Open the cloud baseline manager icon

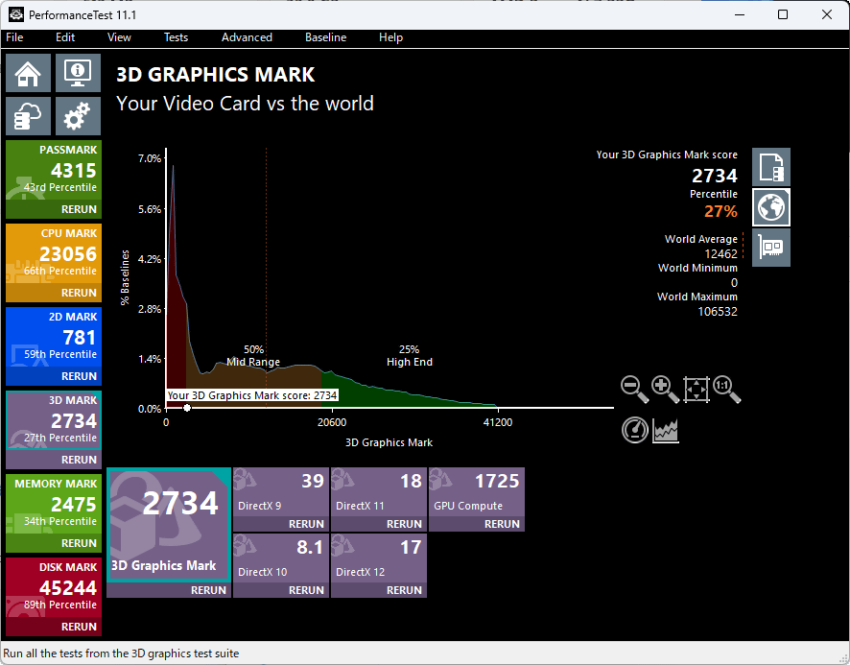click(29, 116)
